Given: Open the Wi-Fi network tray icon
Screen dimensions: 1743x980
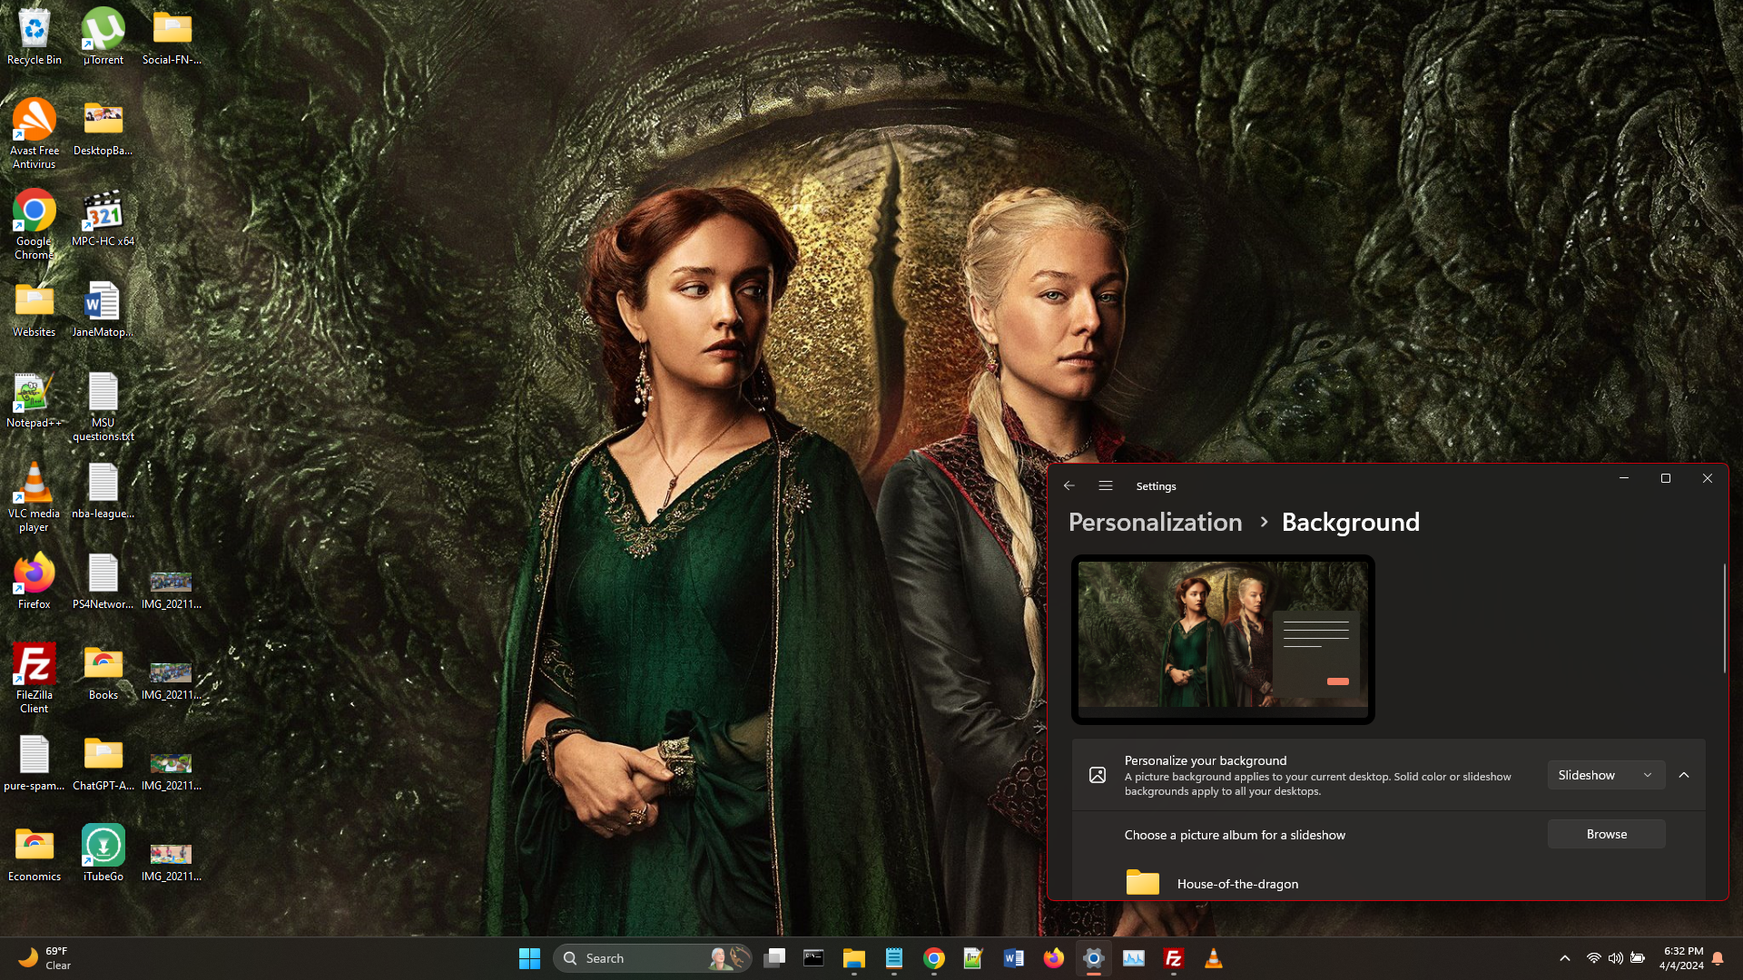Looking at the screenshot, I should coord(1593,958).
